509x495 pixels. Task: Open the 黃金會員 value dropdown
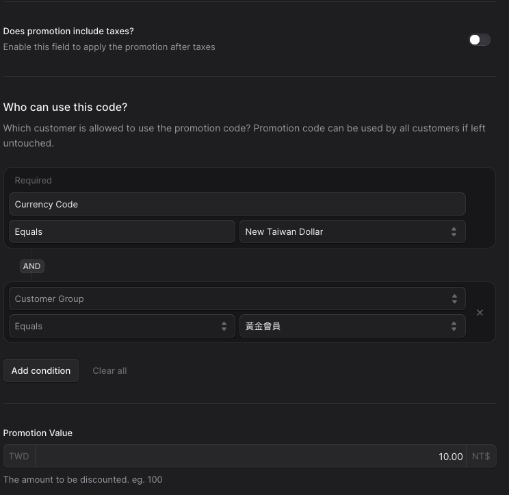coord(352,327)
